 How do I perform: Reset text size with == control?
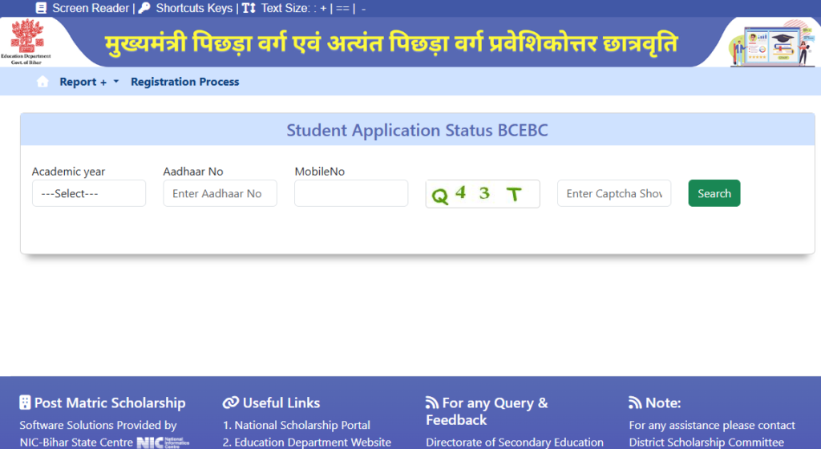pyautogui.click(x=342, y=8)
